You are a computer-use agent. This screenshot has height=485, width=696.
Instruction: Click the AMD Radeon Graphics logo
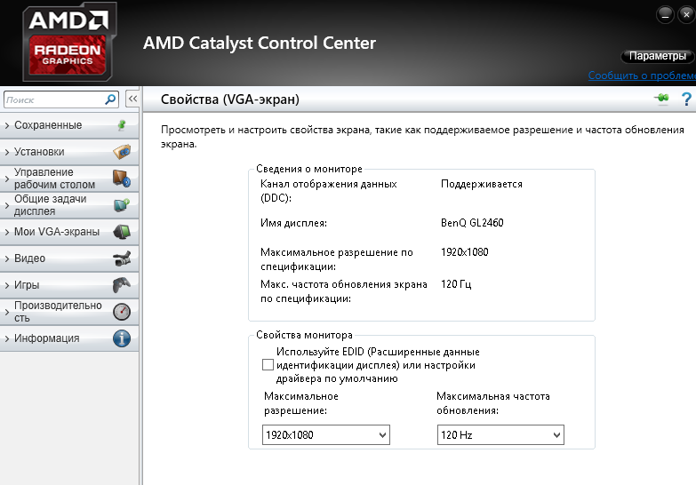coord(69,43)
